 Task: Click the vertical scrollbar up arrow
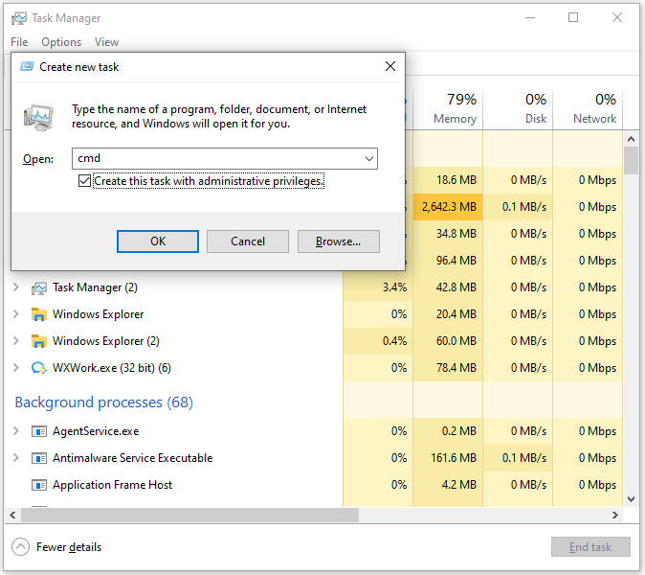[631, 139]
